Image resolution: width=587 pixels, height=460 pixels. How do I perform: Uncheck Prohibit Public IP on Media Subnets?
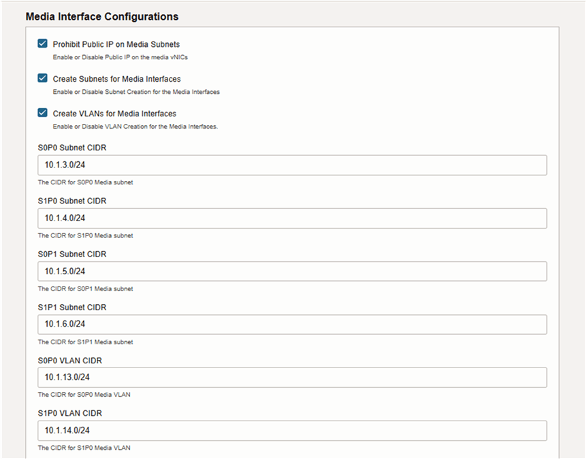point(42,43)
